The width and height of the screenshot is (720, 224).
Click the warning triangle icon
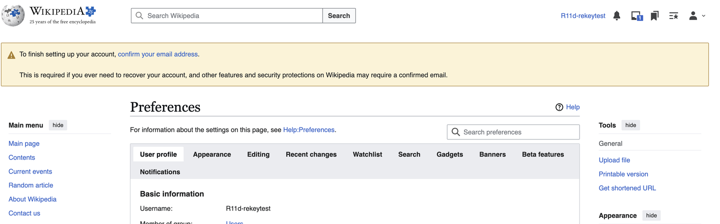(x=11, y=55)
